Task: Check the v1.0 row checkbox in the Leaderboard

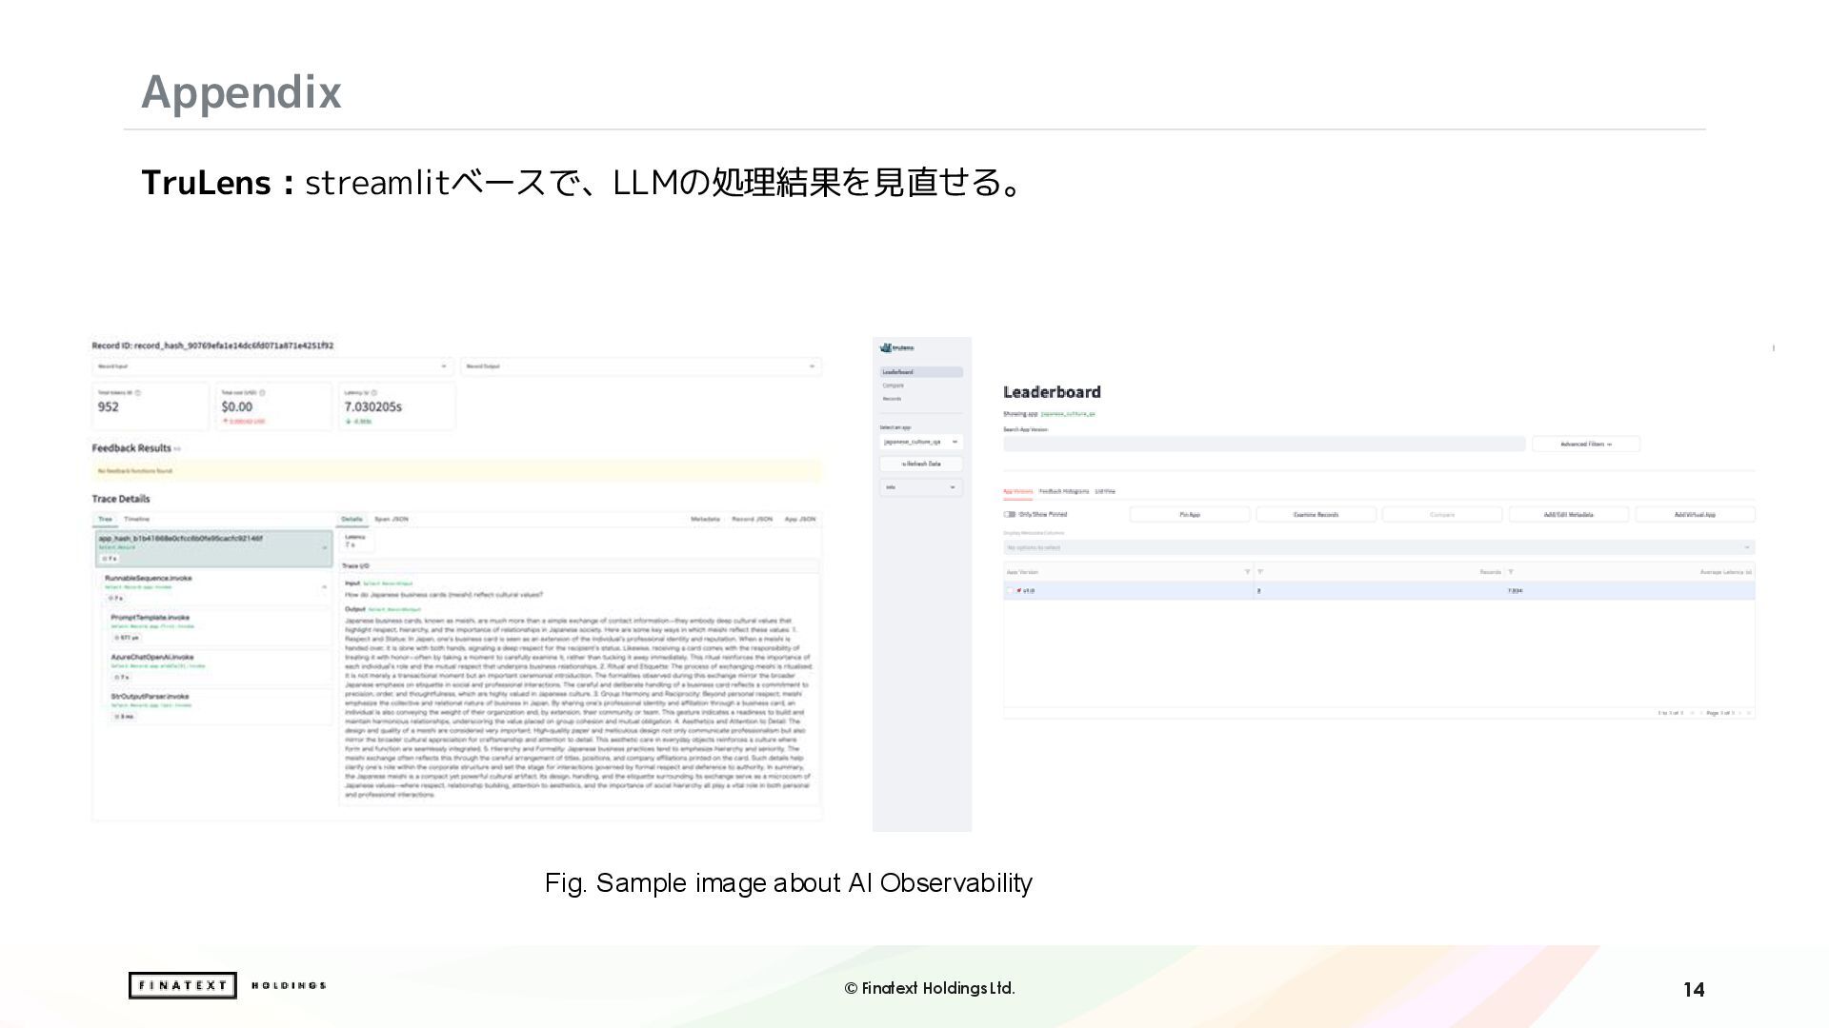Action: (x=1010, y=591)
